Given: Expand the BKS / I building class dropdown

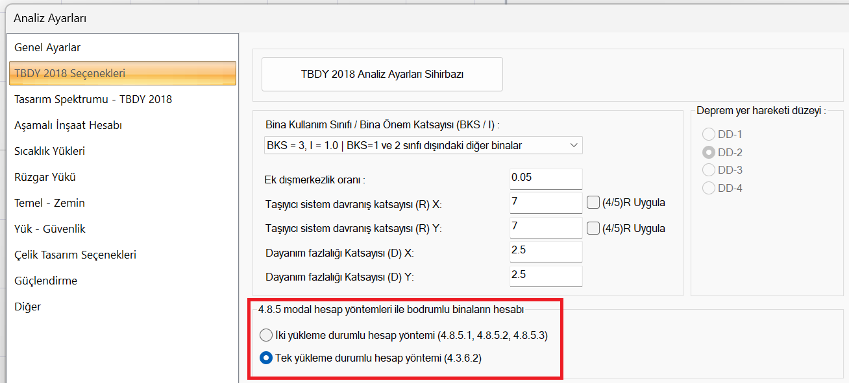Looking at the screenshot, I should coord(422,146).
